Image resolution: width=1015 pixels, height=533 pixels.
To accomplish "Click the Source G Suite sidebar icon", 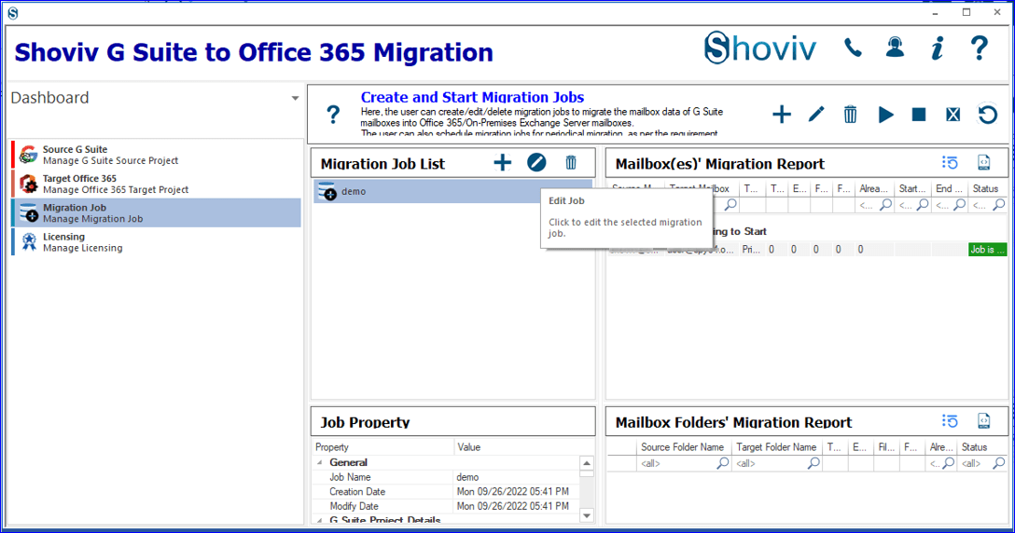I will point(29,155).
